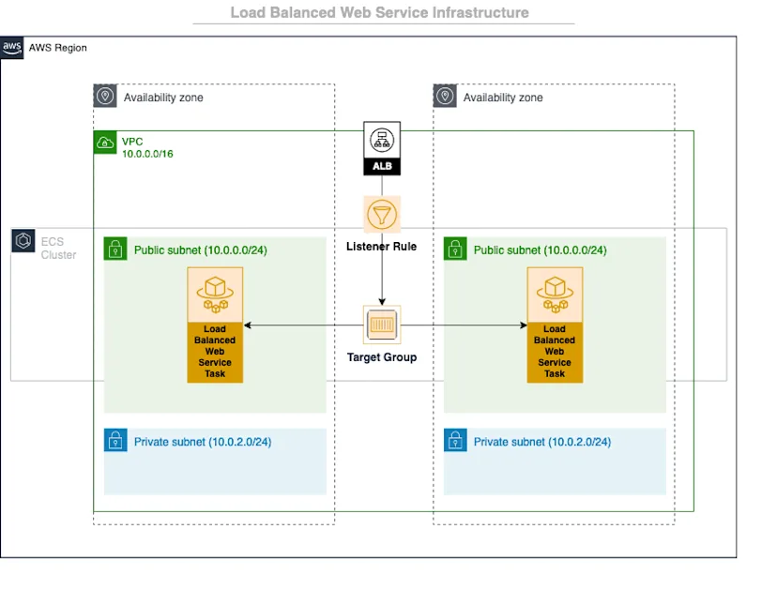777x605 pixels.
Task: Select the Listener Rule funnel icon
Action: click(x=381, y=214)
